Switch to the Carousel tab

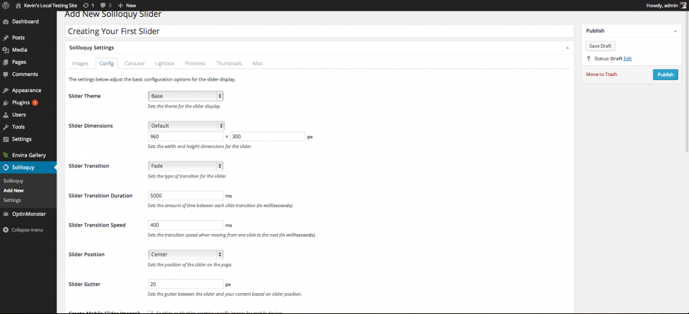pyautogui.click(x=135, y=63)
